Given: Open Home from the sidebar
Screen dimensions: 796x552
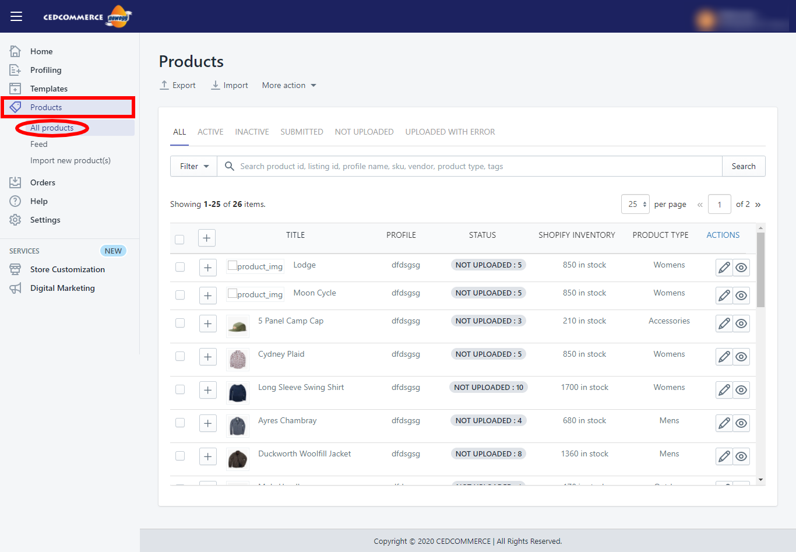Looking at the screenshot, I should (41, 51).
